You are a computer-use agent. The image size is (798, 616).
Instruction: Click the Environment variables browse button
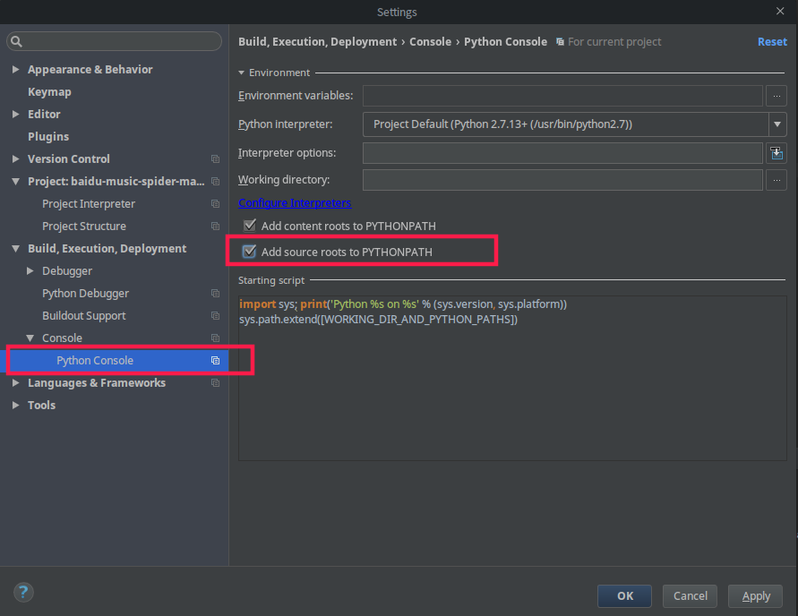(x=777, y=96)
